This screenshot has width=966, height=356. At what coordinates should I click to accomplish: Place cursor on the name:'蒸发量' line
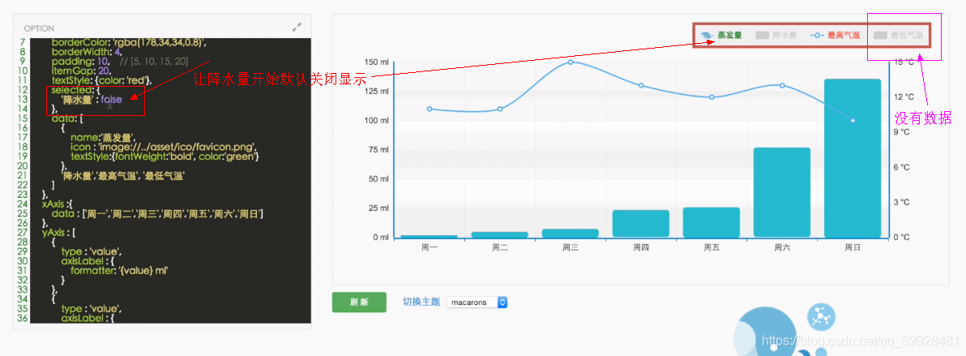[x=103, y=138]
